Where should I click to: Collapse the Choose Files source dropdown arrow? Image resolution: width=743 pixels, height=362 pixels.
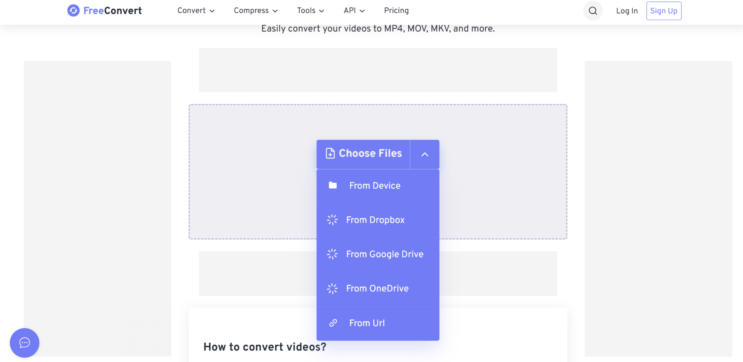424,154
